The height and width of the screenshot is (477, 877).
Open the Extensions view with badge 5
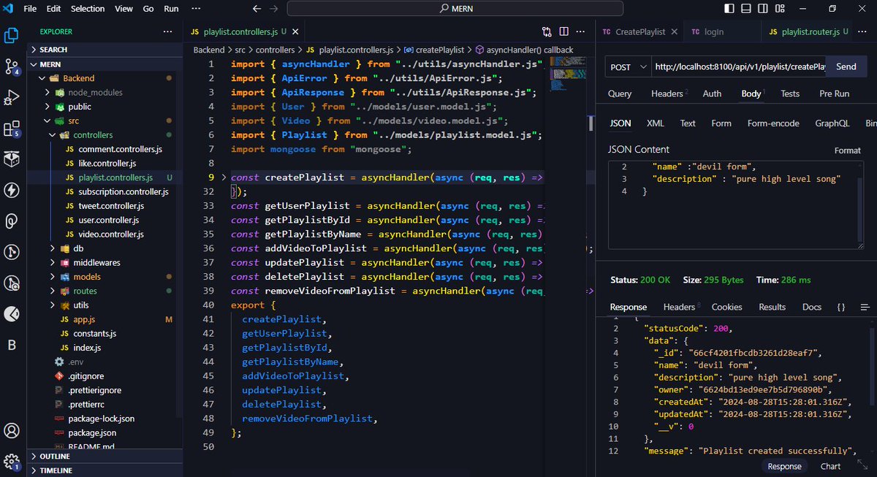(12, 129)
